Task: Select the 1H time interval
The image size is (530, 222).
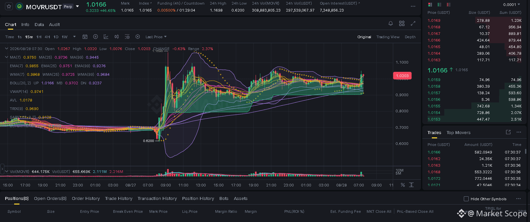Action: click(x=39, y=37)
